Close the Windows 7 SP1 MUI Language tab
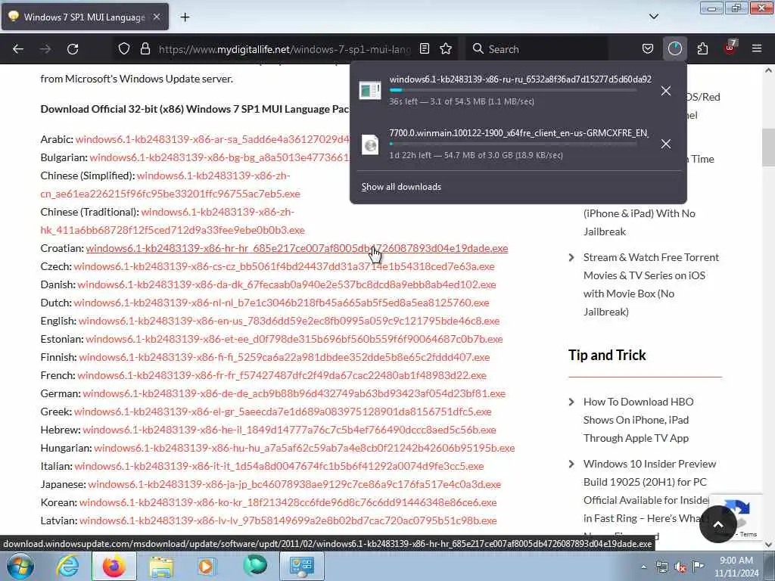 pos(157,17)
